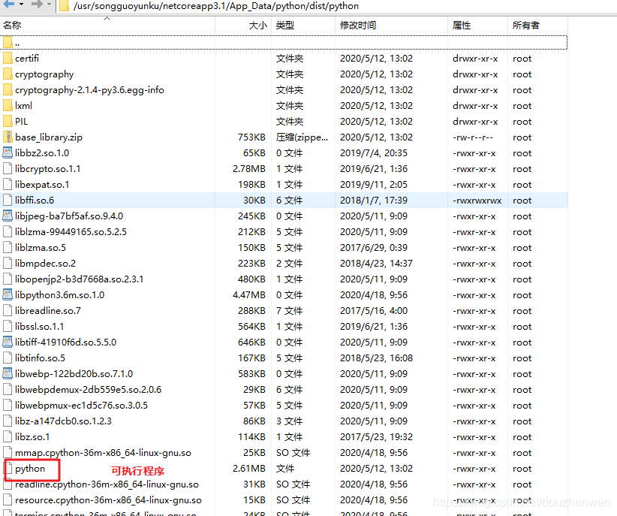This screenshot has height=516, width=617.
Task: Select cryptography folder icon
Action: 8,74
